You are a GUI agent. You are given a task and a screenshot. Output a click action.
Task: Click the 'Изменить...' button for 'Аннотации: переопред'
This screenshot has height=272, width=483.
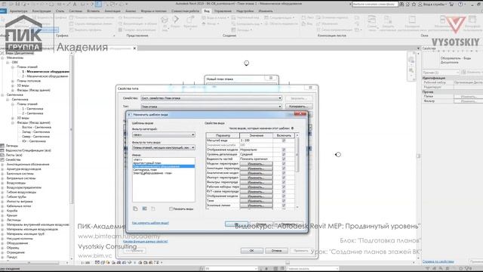[x=256, y=168]
